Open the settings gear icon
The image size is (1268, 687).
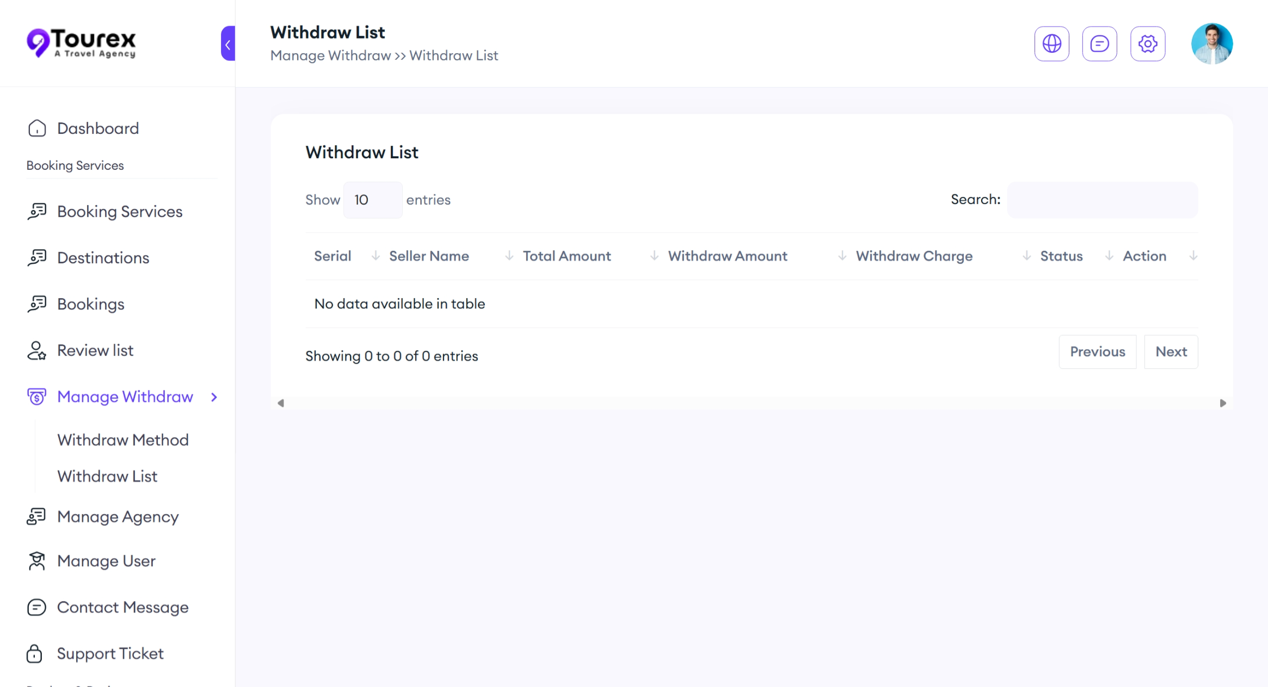point(1147,44)
